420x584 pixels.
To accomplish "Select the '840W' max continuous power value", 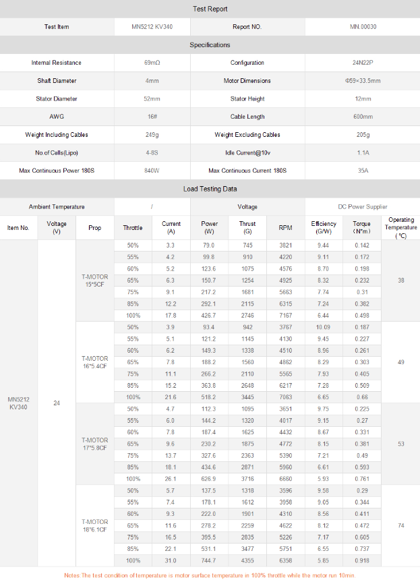I will (152, 171).
